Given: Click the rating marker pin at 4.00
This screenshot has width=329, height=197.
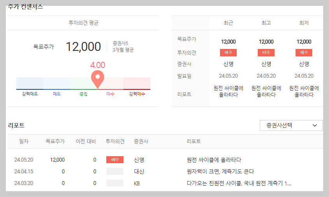Looking at the screenshot, I should tap(98, 79).
